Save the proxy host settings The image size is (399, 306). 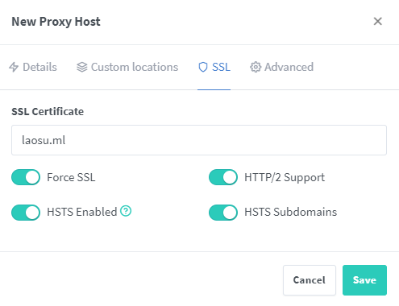pyautogui.click(x=364, y=280)
